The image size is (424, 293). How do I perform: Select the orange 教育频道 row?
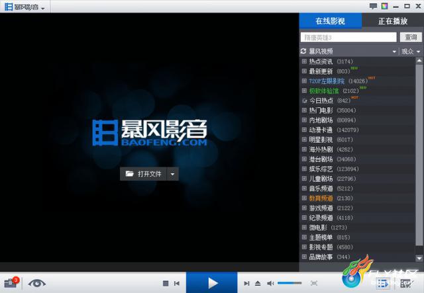358,198
